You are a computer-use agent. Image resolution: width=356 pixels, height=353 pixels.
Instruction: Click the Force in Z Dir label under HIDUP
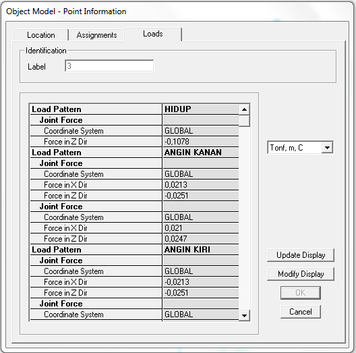[x=65, y=142]
